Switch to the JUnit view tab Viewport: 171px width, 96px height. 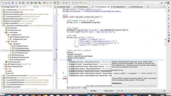click(23, 7)
